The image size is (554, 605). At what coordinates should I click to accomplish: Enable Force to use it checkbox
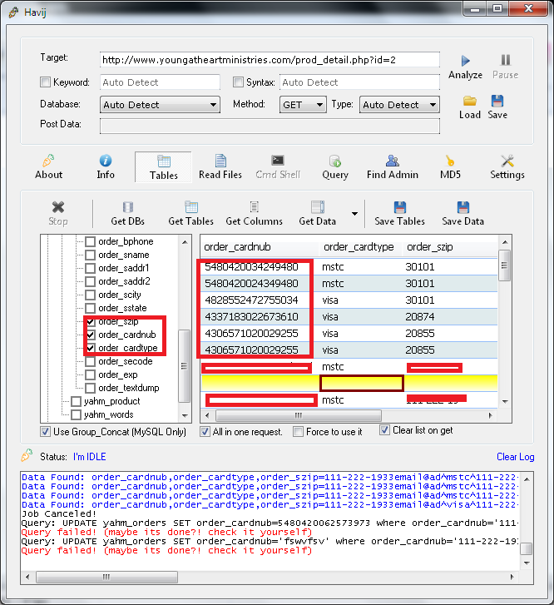click(x=298, y=431)
